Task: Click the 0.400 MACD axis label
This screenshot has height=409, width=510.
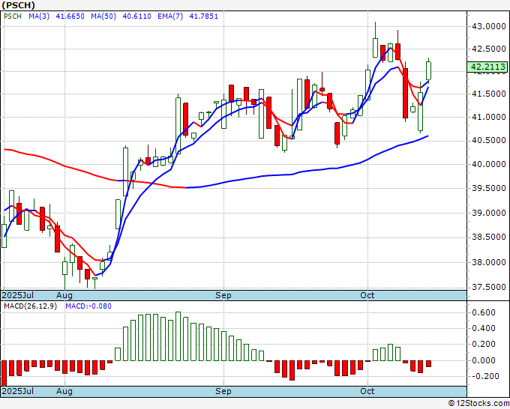Action: (485, 328)
